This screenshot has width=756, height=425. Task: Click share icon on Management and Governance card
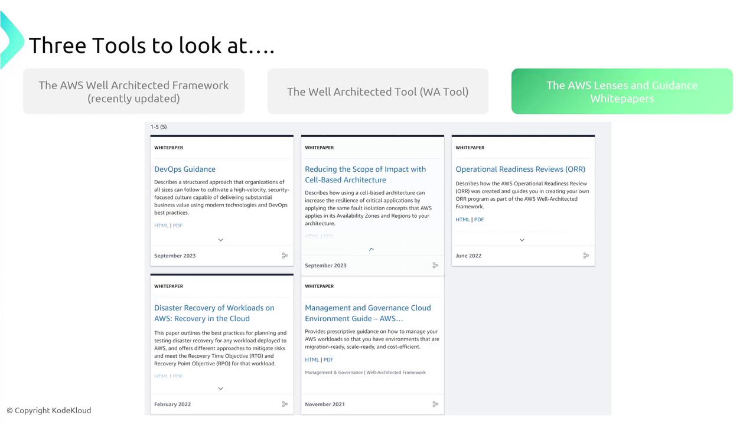coord(435,404)
